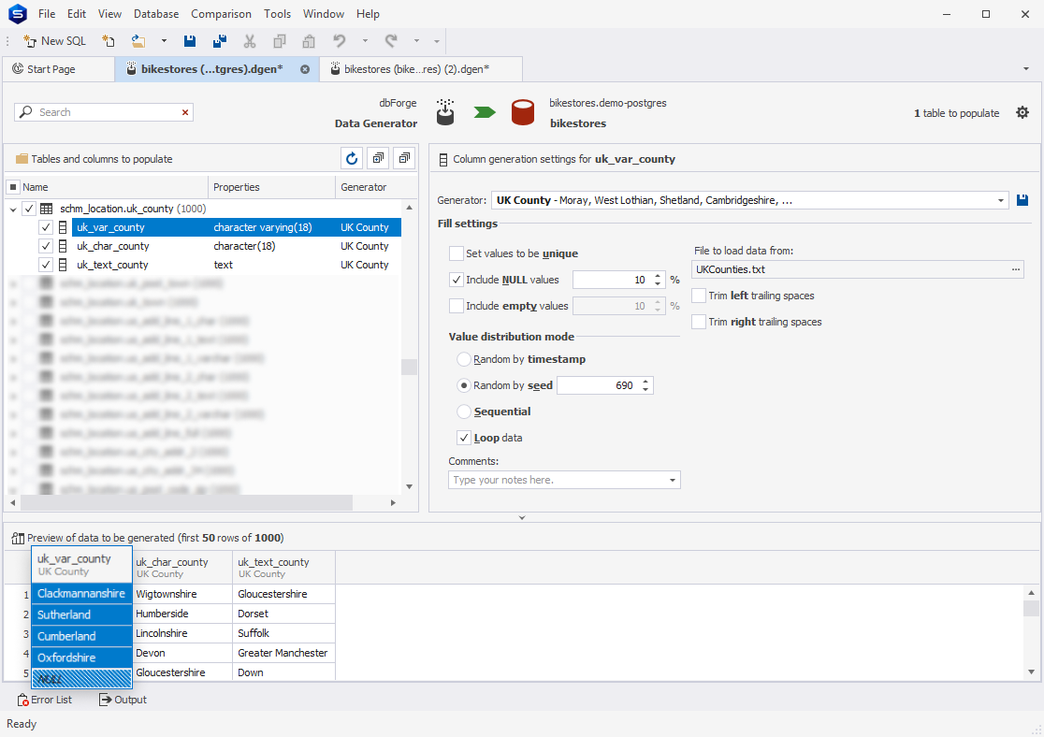Select Random by seed radio button
Screen dimensions: 1044x737
[x=464, y=385]
